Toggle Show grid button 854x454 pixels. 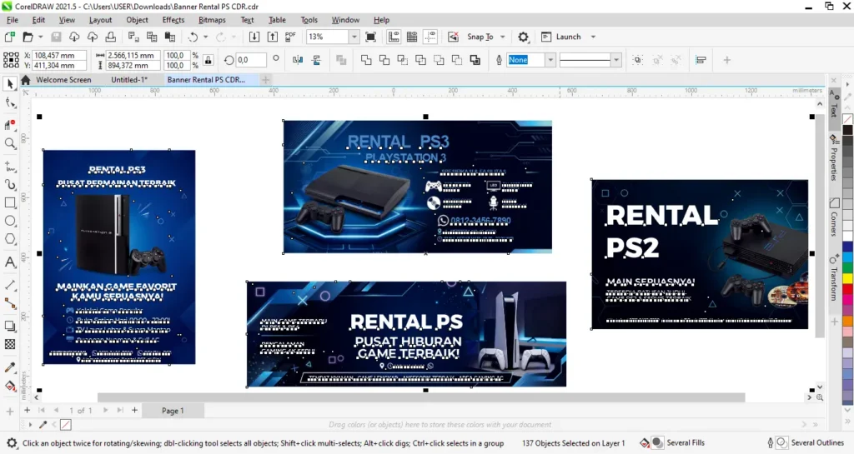(412, 37)
